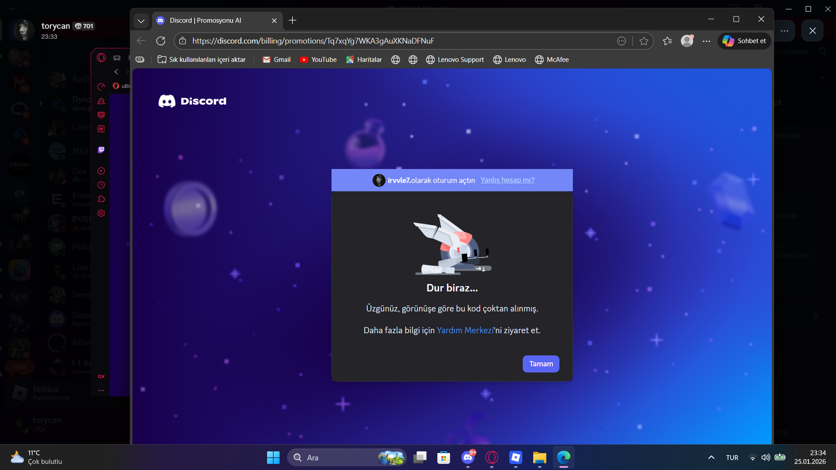Switch the TUR keyboard language indicator

732,457
